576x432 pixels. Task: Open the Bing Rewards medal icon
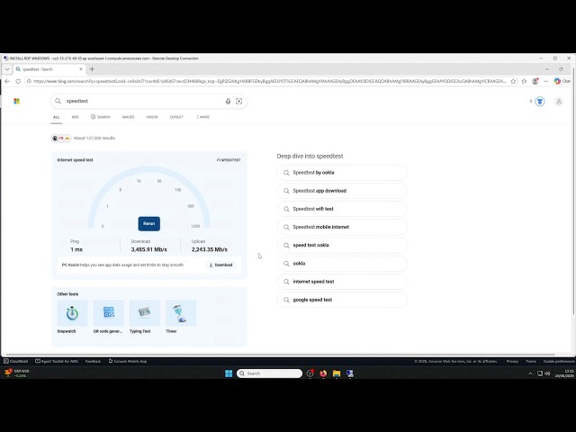(x=540, y=102)
